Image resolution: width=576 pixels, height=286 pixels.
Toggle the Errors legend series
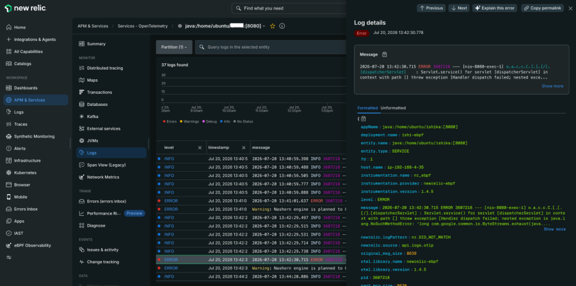(170, 121)
